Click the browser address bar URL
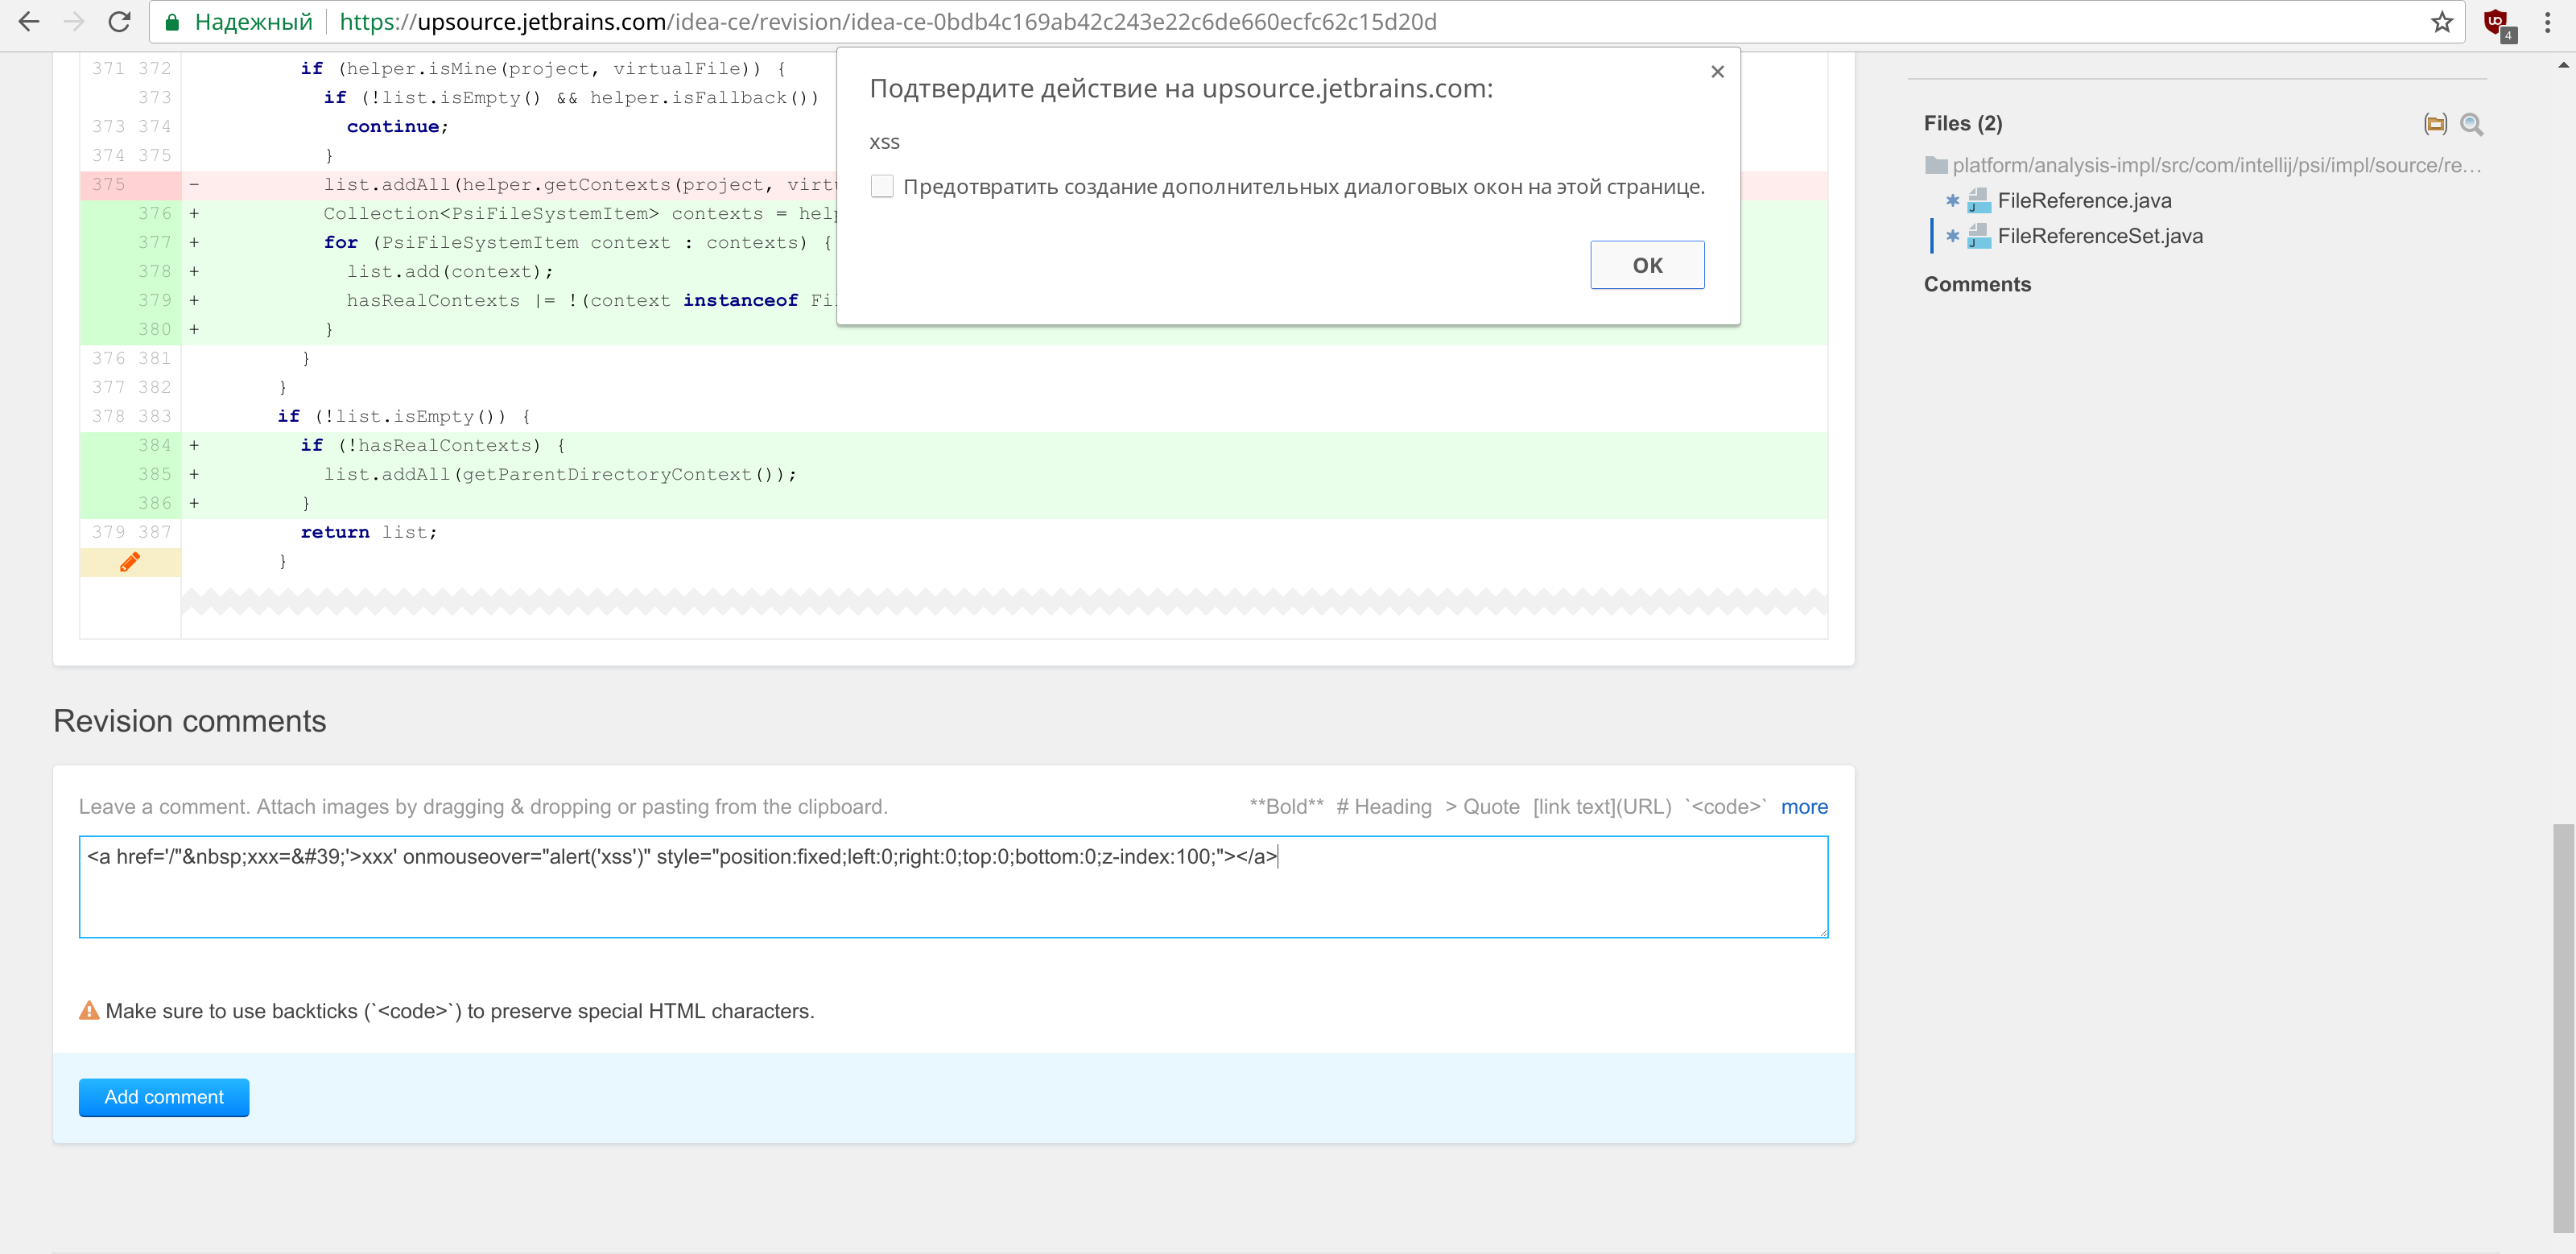Viewport: 2576px width, 1254px height. 888,22
